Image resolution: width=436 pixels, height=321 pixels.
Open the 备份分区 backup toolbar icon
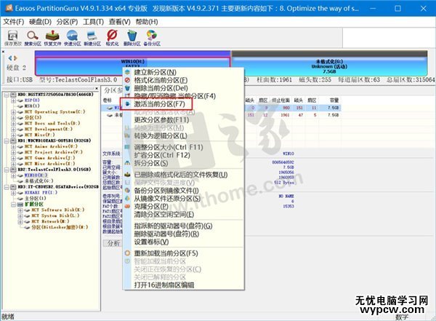[x=152, y=38]
